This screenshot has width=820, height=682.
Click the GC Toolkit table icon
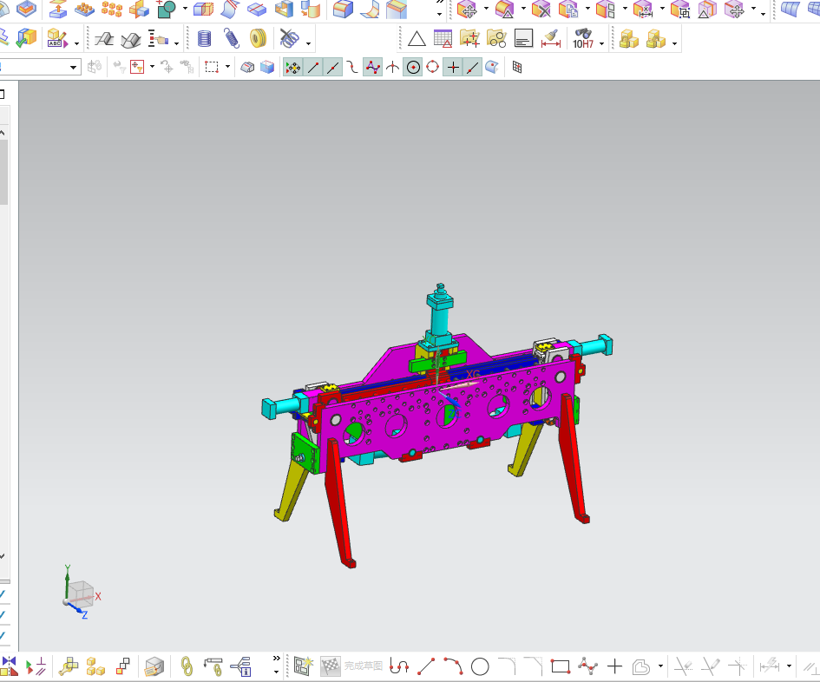point(443,39)
